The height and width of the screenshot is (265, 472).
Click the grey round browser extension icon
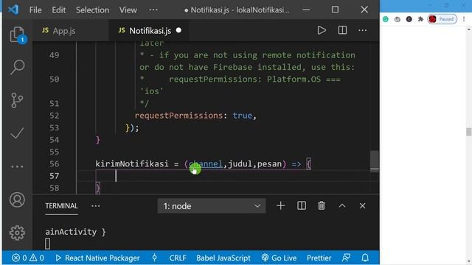tap(397, 19)
